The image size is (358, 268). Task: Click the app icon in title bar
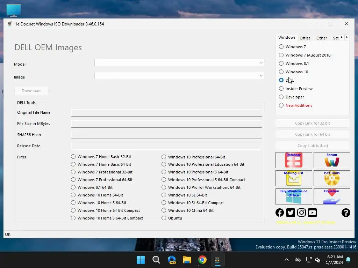point(9,24)
